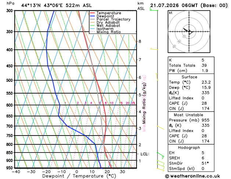Click the Surface section heading
This screenshot has height=179, width=231.
(x=189, y=77)
